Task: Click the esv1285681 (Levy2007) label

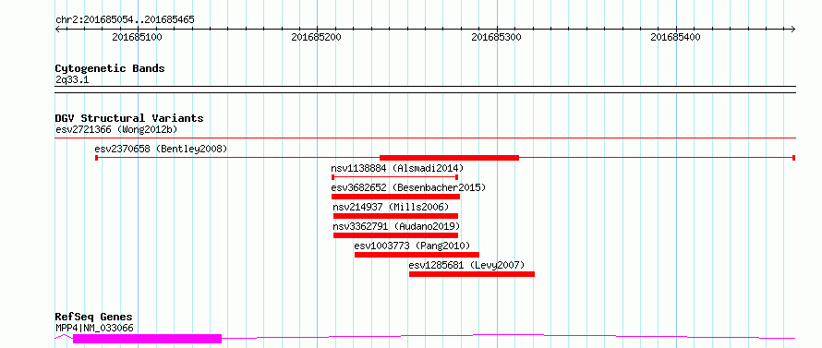Action: point(466,265)
